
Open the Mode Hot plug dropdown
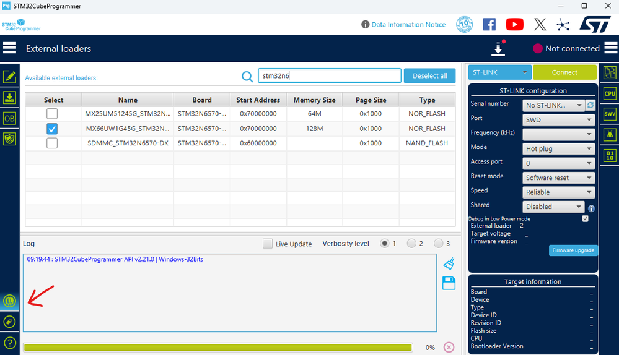(x=559, y=148)
